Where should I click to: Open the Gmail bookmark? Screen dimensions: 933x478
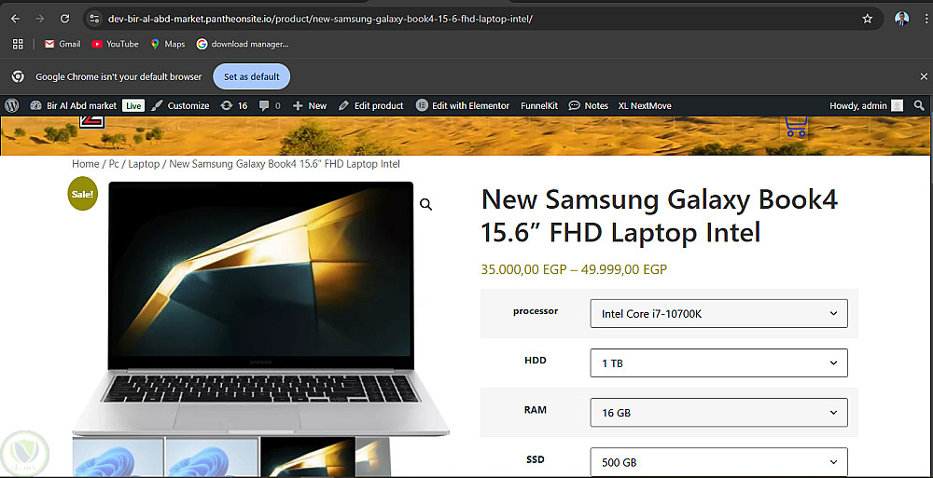63,44
